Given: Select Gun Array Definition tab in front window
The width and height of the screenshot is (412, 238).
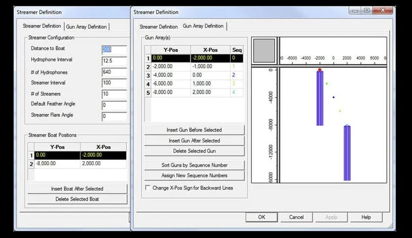Looking at the screenshot, I should [x=203, y=26].
